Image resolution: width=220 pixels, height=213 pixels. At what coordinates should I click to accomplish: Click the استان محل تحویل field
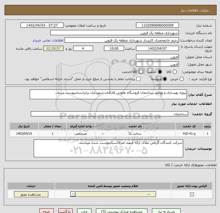point(157,57)
